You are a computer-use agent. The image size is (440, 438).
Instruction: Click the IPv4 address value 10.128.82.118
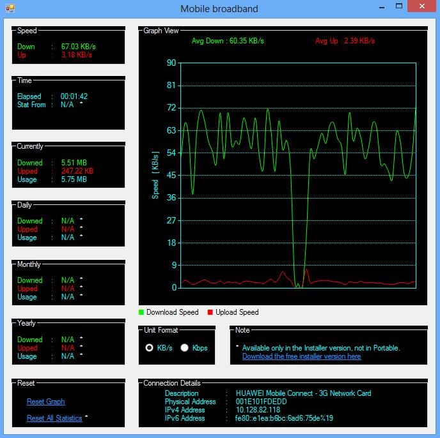pos(258,410)
